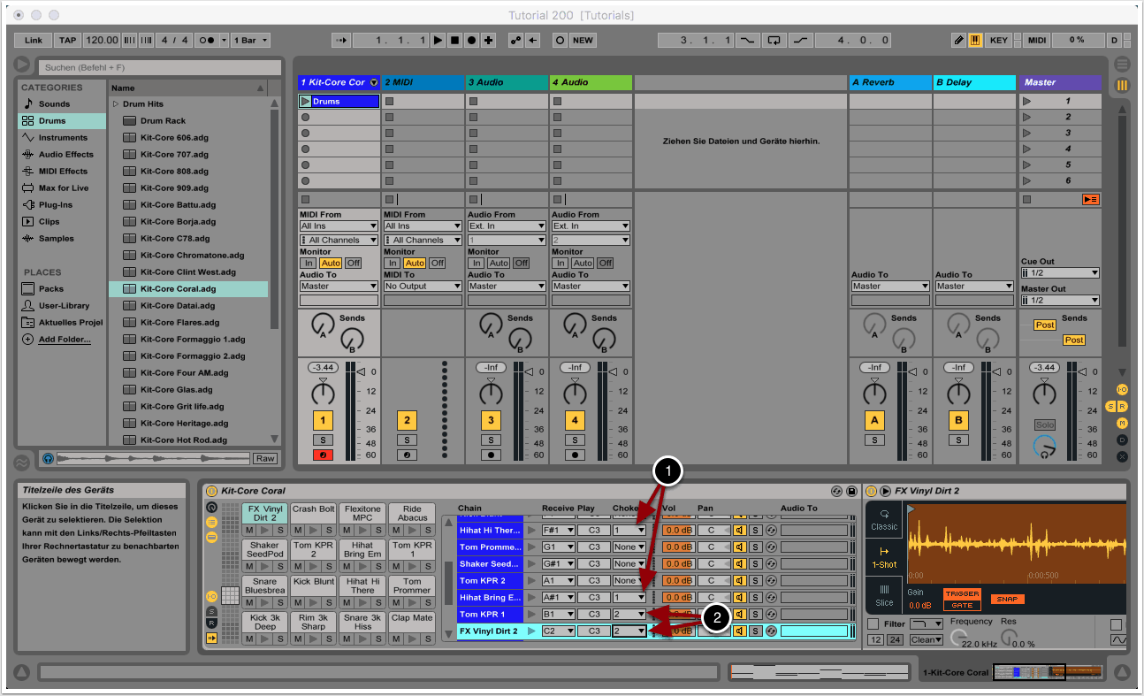The width and height of the screenshot is (1144, 696).
Task: Solo track 2 MIDI
Action: click(407, 440)
